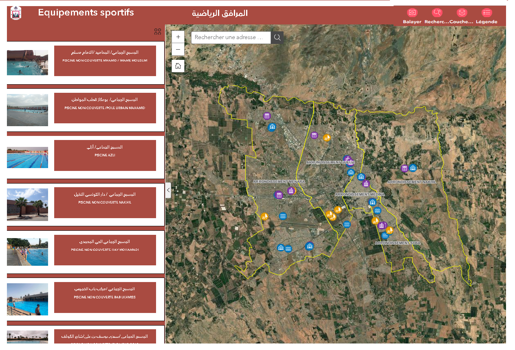
Task: Click the Equipements sportifs title
Action: point(86,13)
